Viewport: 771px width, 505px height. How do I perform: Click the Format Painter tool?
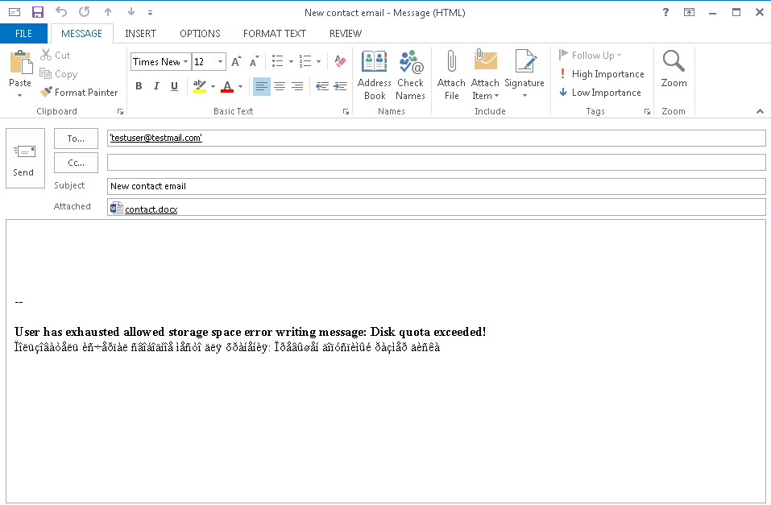(79, 93)
